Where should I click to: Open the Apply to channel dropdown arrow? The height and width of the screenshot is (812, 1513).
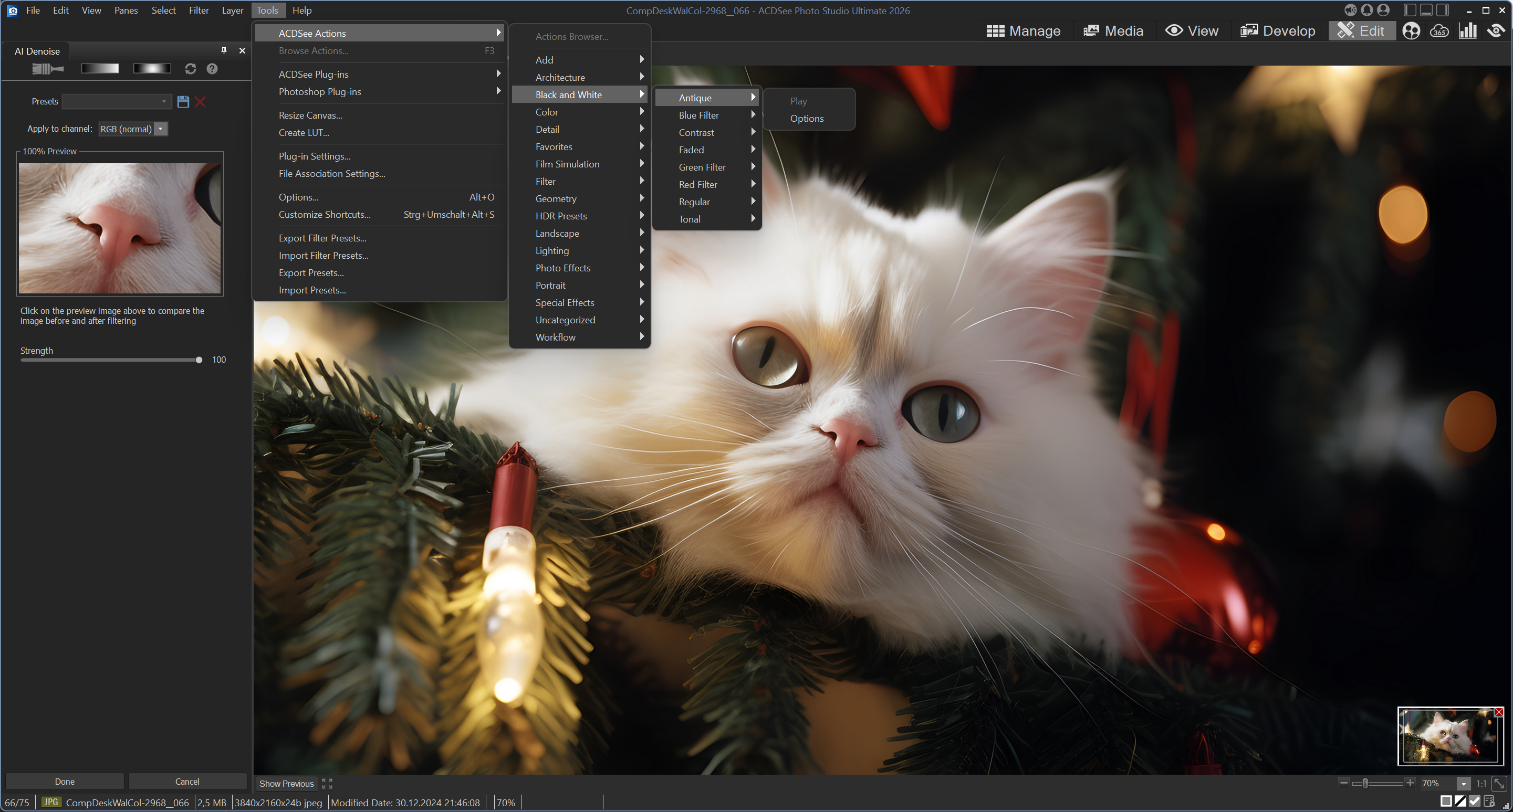tap(161, 129)
